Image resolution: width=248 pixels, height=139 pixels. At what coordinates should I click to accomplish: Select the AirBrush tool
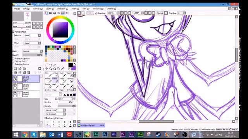click(55, 75)
